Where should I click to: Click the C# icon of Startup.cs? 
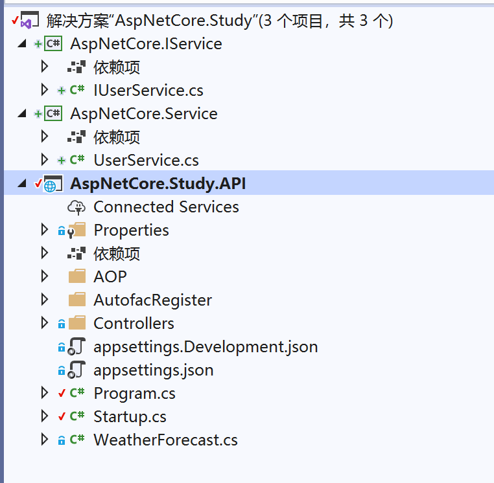(77, 416)
